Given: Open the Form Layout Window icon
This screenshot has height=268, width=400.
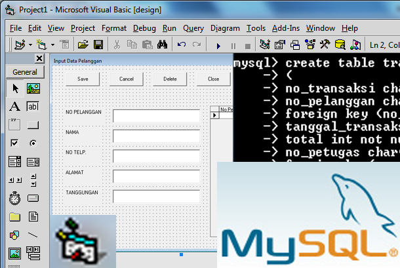Looking at the screenshot, I should 295,45.
